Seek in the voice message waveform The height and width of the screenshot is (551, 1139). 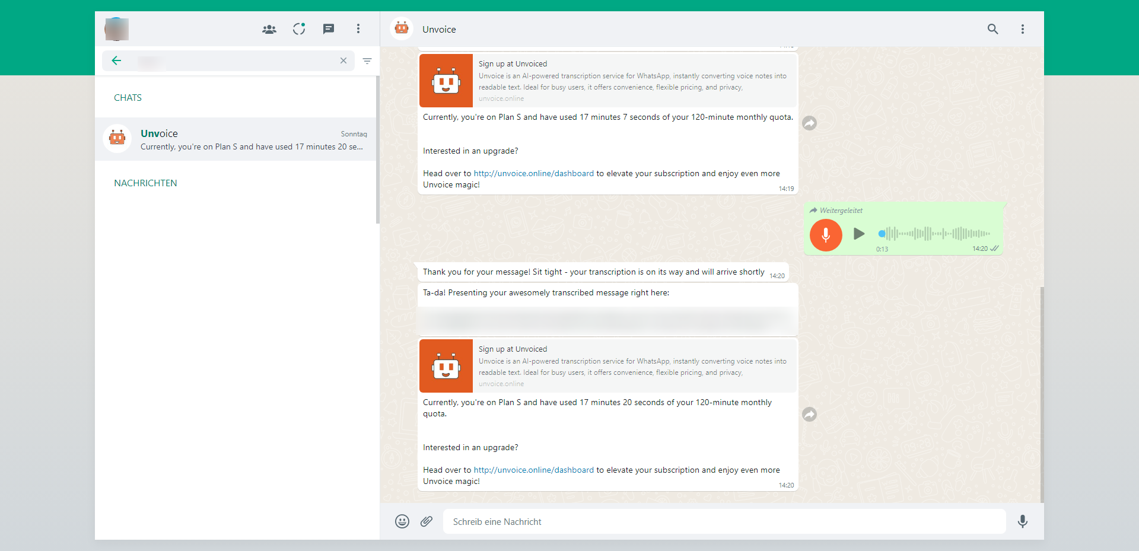tap(934, 234)
